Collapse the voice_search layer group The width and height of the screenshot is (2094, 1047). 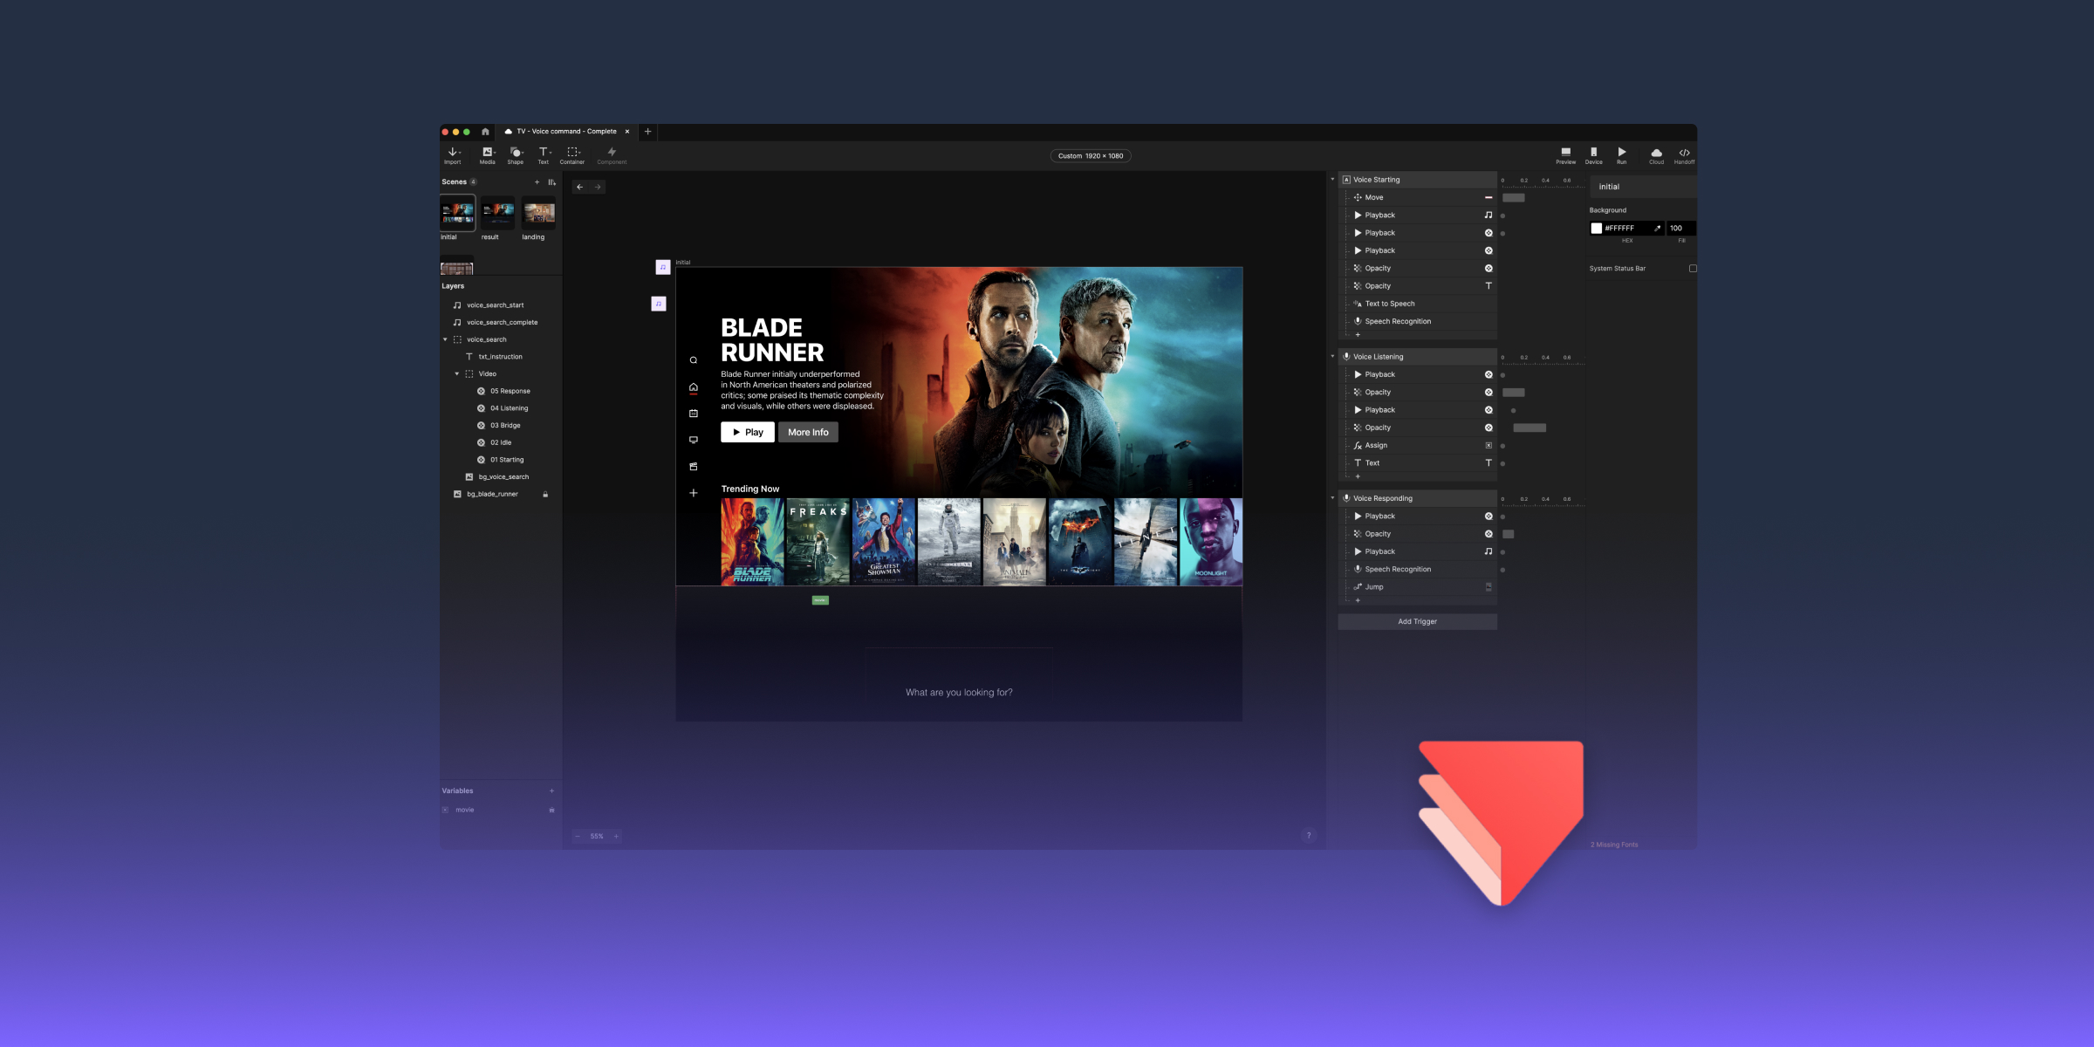pos(445,339)
